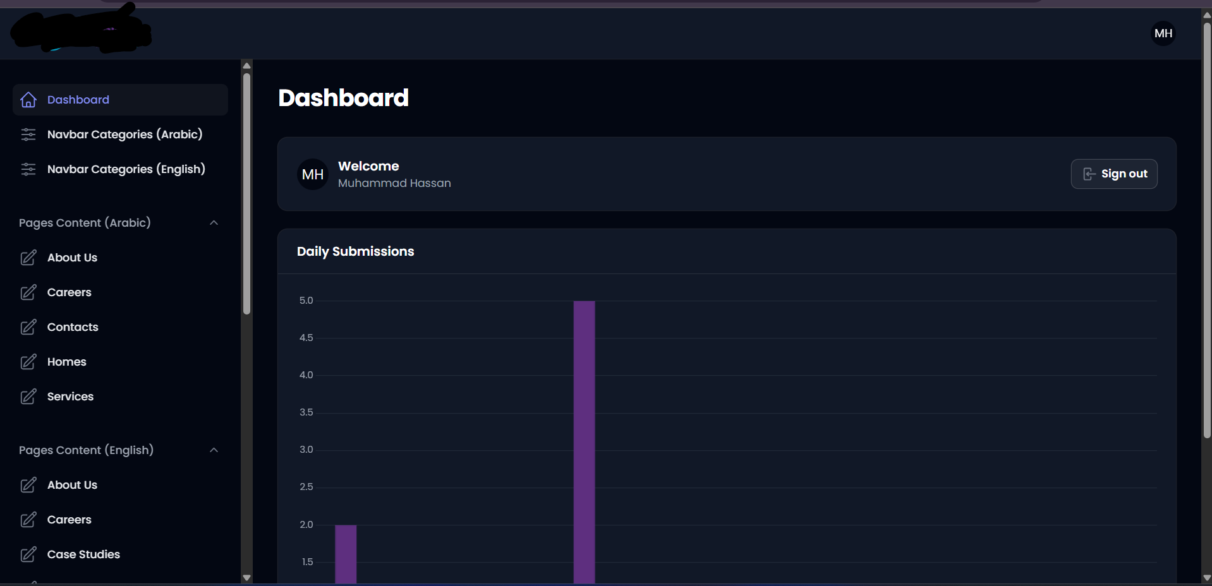Click the sidebar scroll down arrow
The image size is (1212, 586).
click(247, 577)
